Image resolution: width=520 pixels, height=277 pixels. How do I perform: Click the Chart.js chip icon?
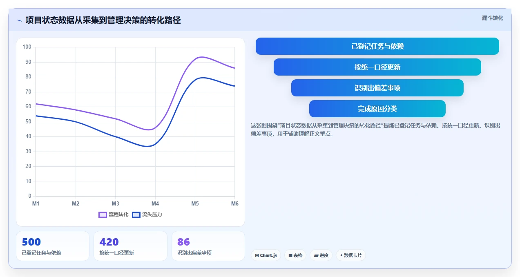[257, 255]
